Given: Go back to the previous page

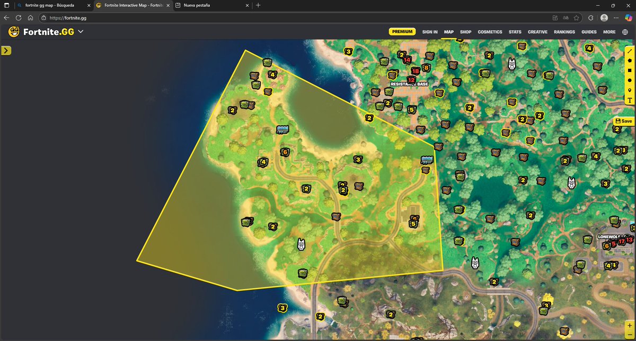Looking at the screenshot, I should click(6, 17).
